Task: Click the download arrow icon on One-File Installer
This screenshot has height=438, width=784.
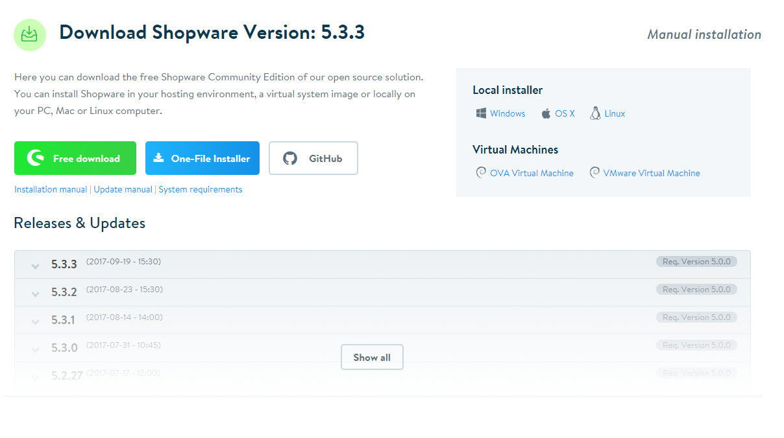Action: [x=159, y=158]
